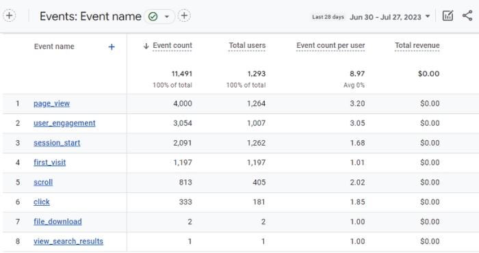Open the file_download event link
The image size is (479, 253).
pos(57,222)
